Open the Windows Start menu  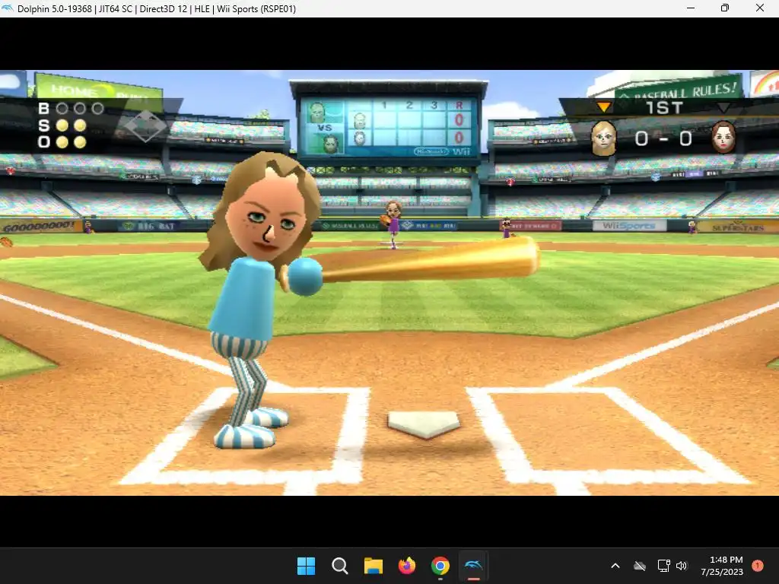(x=306, y=566)
